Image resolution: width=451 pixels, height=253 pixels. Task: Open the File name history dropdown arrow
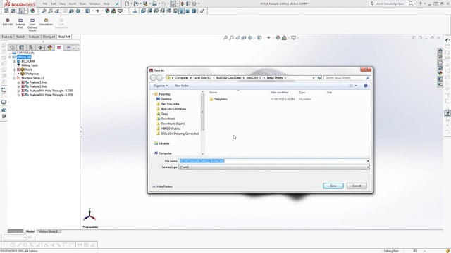(x=368, y=161)
